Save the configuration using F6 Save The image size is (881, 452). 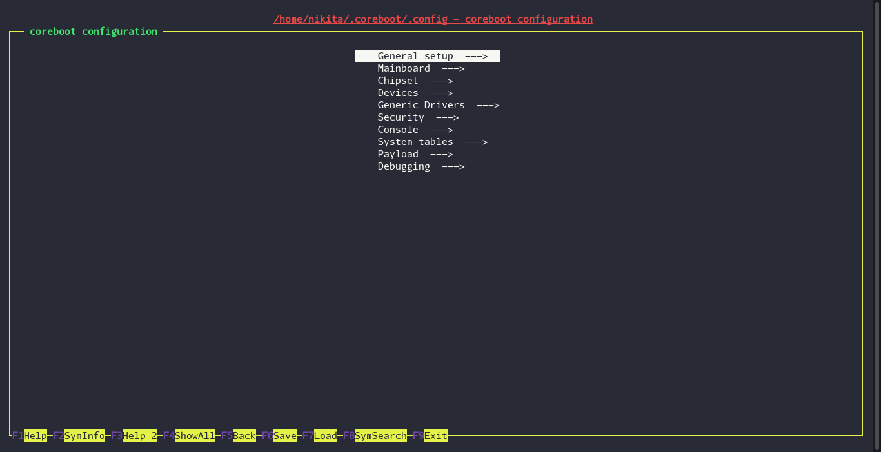coord(285,435)
